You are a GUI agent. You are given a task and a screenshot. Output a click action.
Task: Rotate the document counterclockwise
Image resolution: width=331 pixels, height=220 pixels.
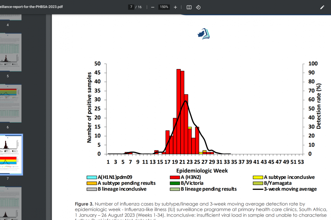point(198,7)
